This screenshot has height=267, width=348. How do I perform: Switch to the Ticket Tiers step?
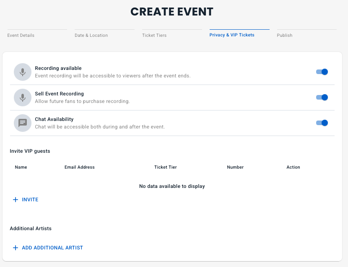pos(154,35)
